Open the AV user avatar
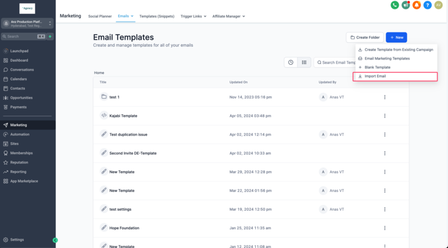This screenshot has width=448, height=248. point(438,5)
